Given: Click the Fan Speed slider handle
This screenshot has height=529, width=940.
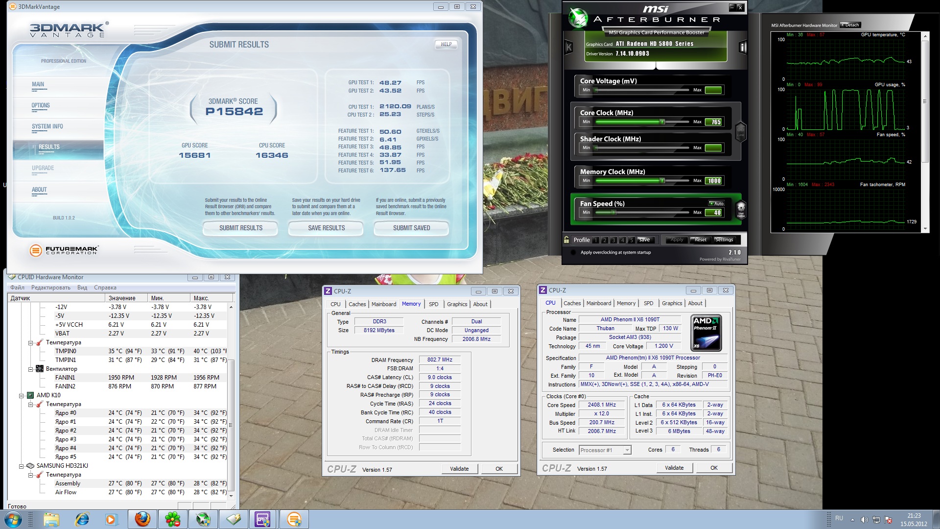Looking at the screenshot, I should tap(614, 213).
